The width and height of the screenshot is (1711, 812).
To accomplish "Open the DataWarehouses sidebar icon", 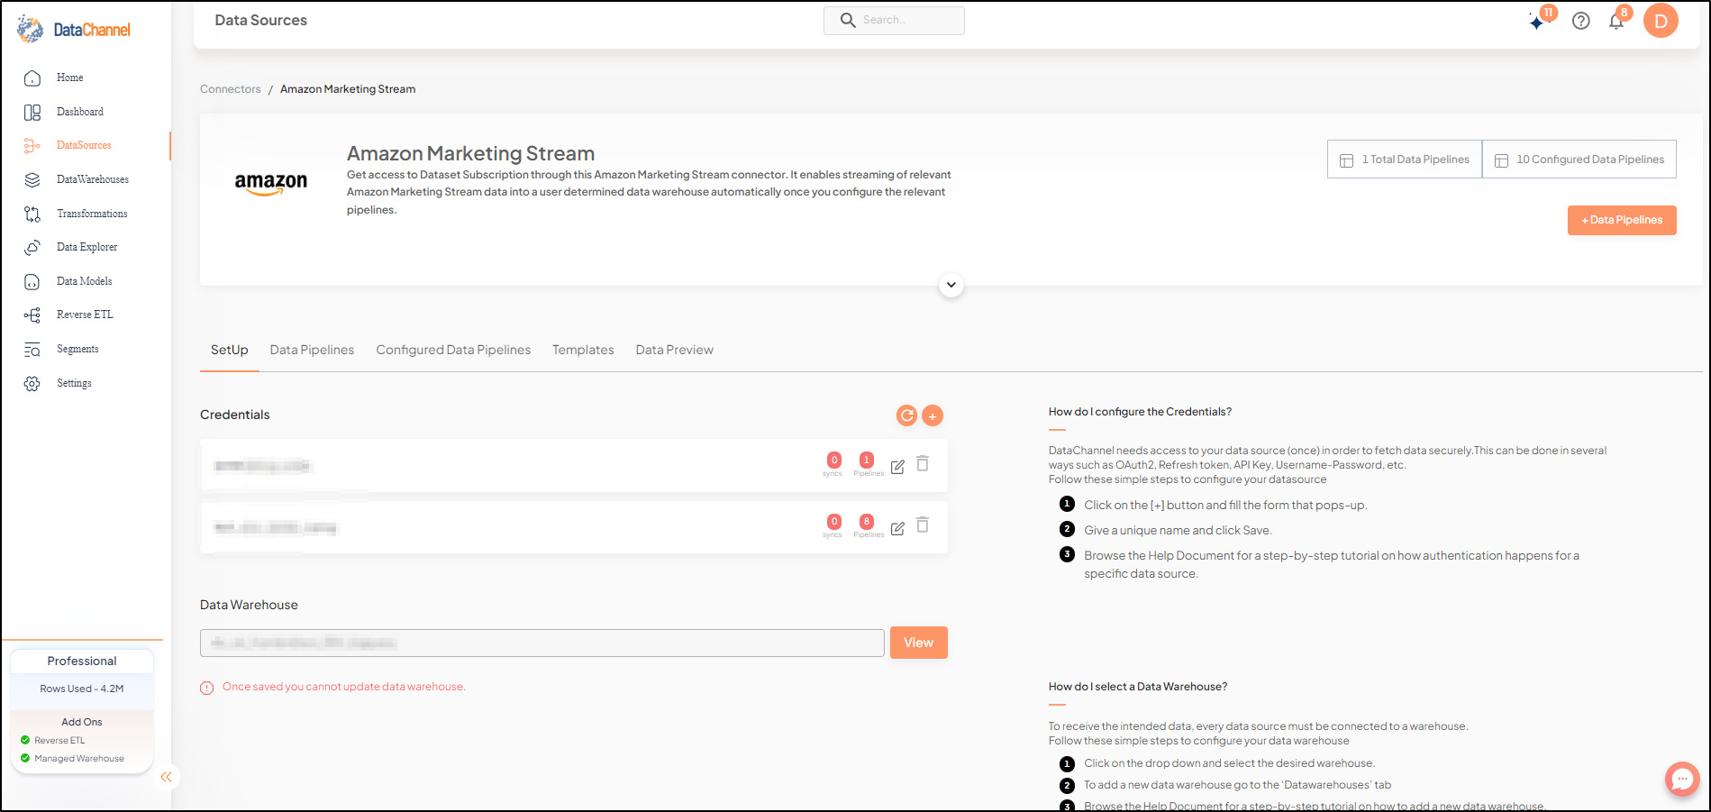I will 32,179.
